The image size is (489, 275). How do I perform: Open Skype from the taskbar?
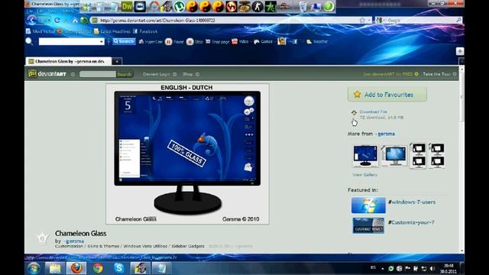(119, 268)
